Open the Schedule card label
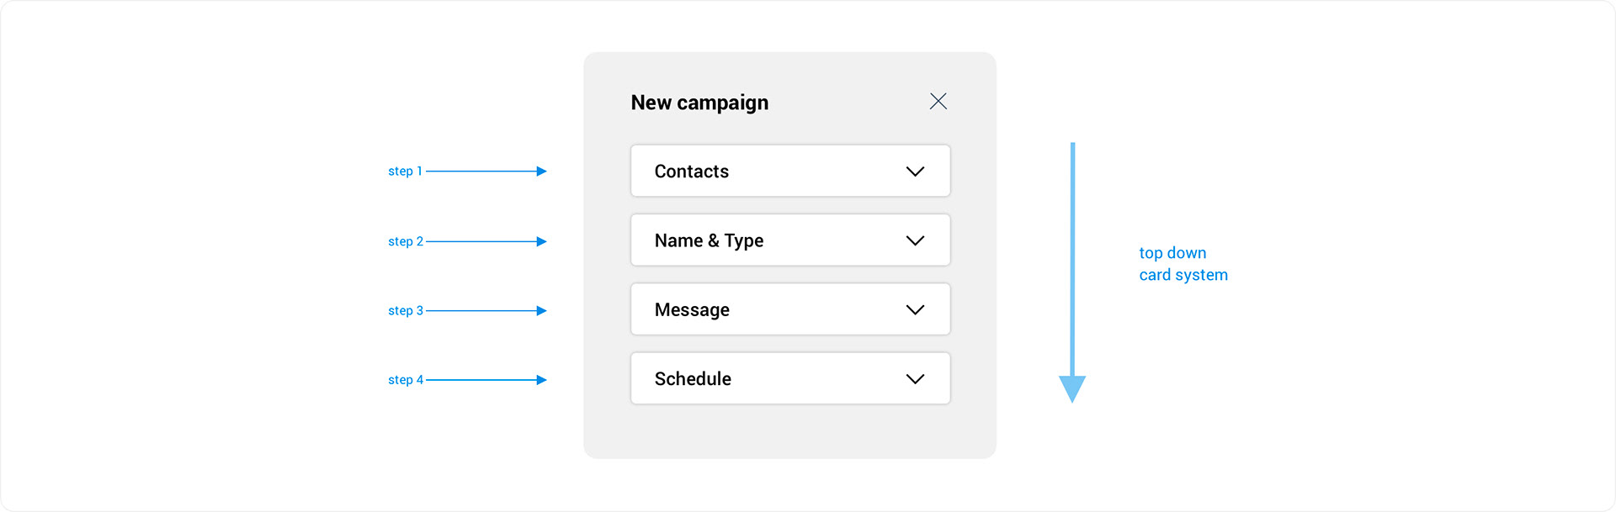Viewport: 1616px width, 512px height. (x=693, y=379)
